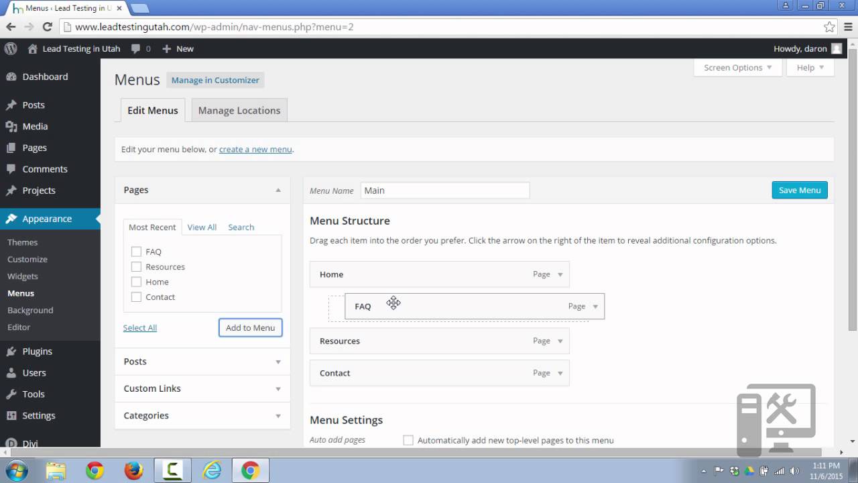Collapse the Pages panel arrow
Viewport: 858px width, 483px height.
coord(278,190)
